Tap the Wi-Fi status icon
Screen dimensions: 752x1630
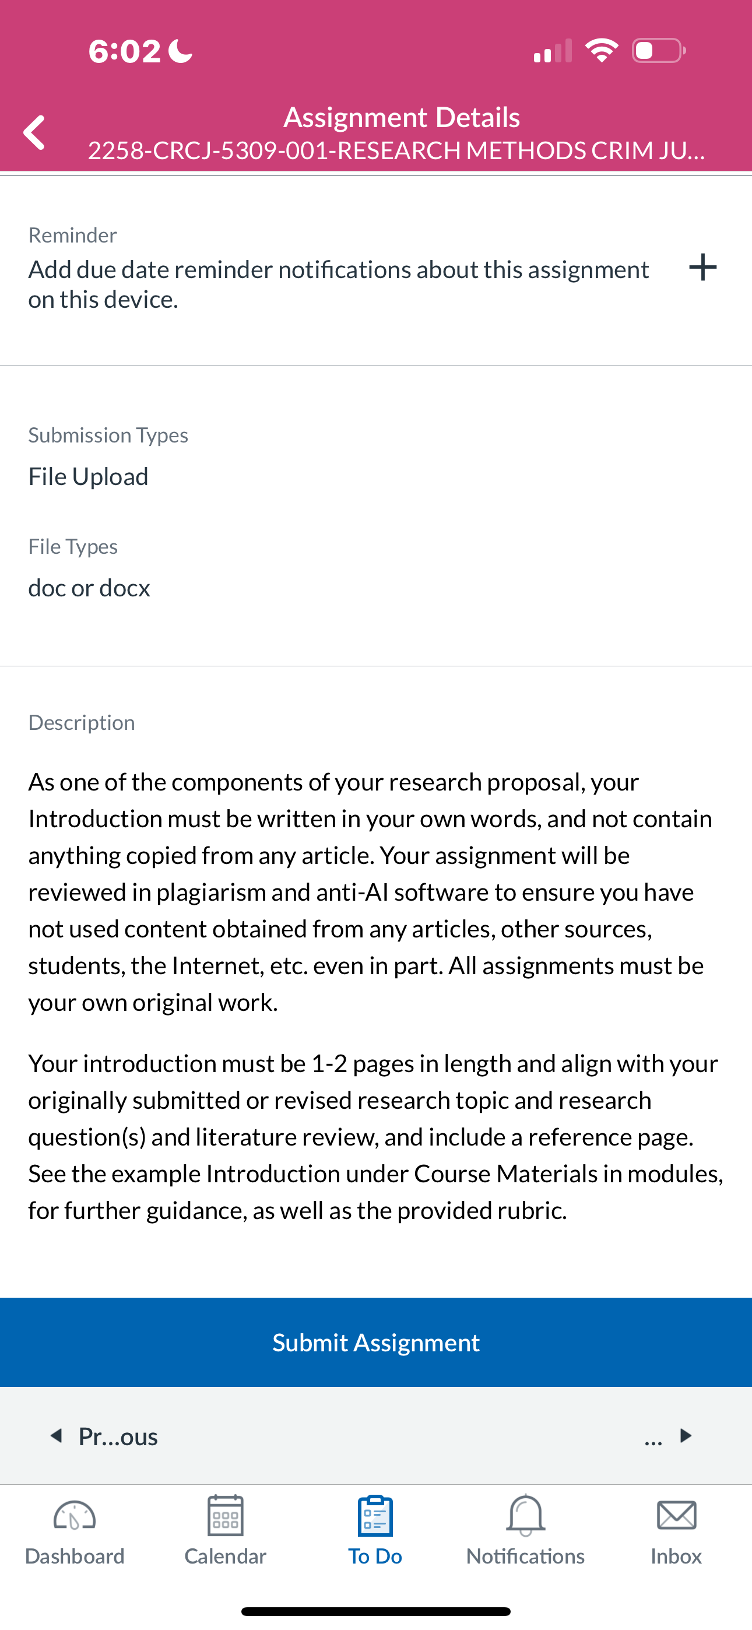(x=602, y=51)
